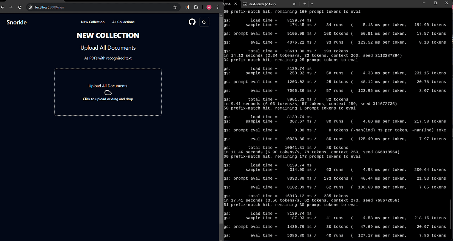Open Chrome's three-dot menu
Screen dimensions: 453x241
point(218,7)
